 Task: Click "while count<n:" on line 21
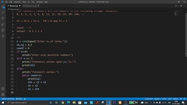pyautogui.click(x=32, y=76)
